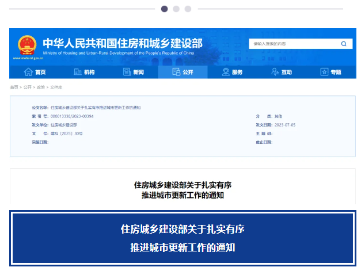Select the second carousel dot

tap(176, 9)
